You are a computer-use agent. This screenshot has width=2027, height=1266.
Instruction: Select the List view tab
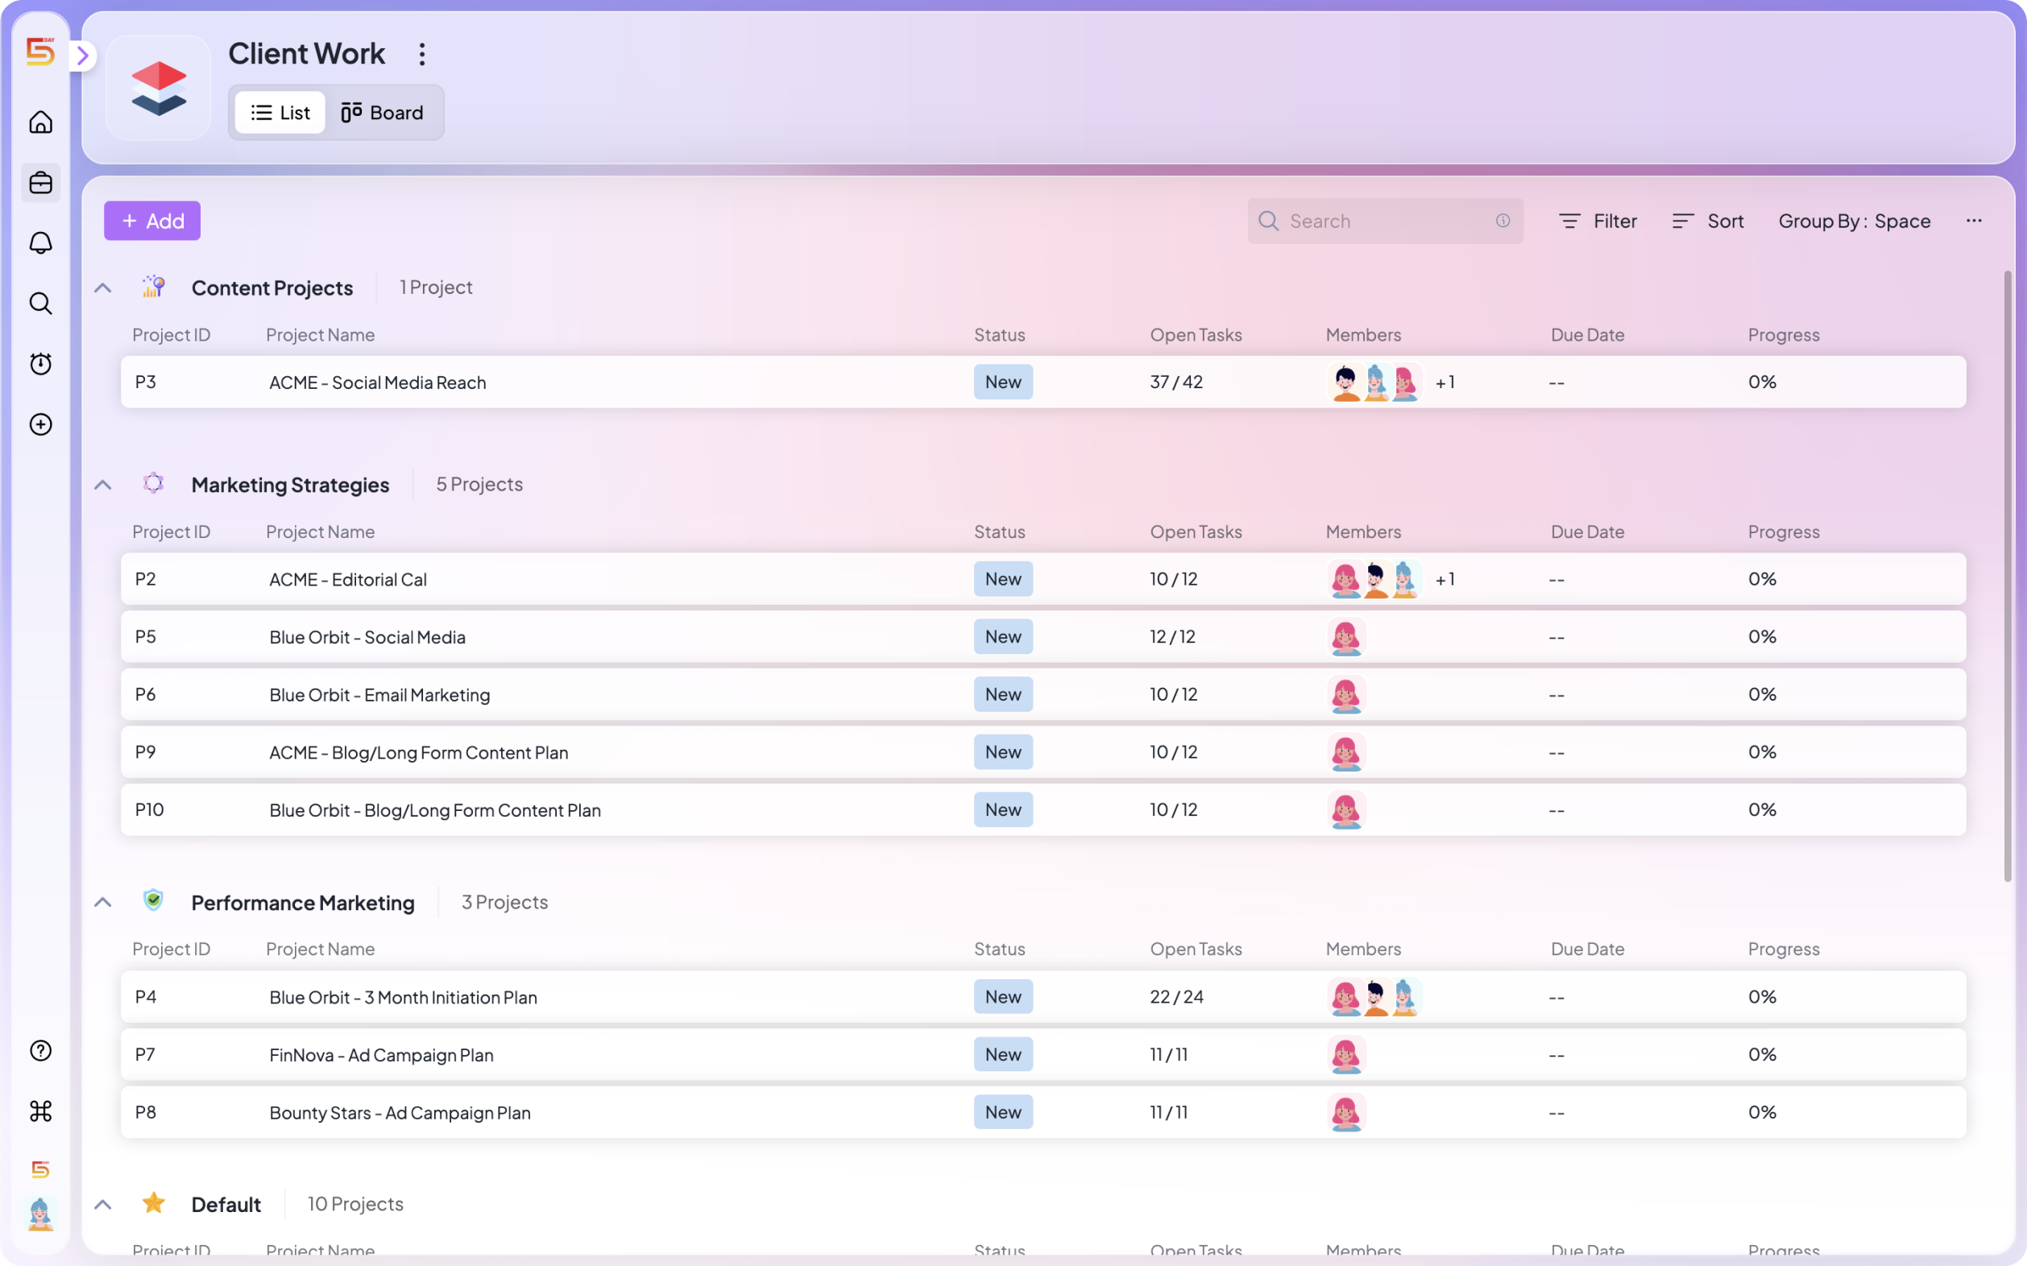280,112
